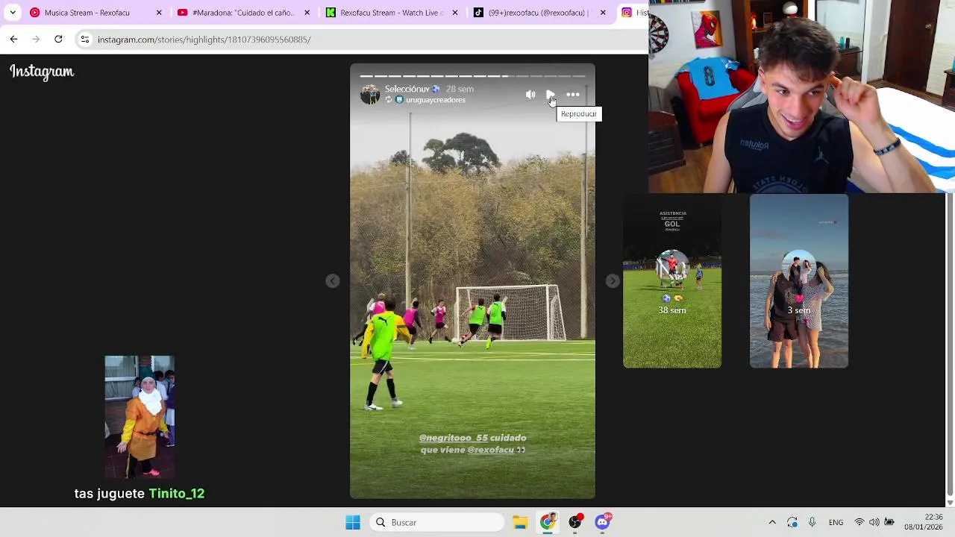Image resolution: width=955 pixels, height=537 pixels.
Task: Close the rexofacu TikTok tab
Action: click(x=603, y=13)
